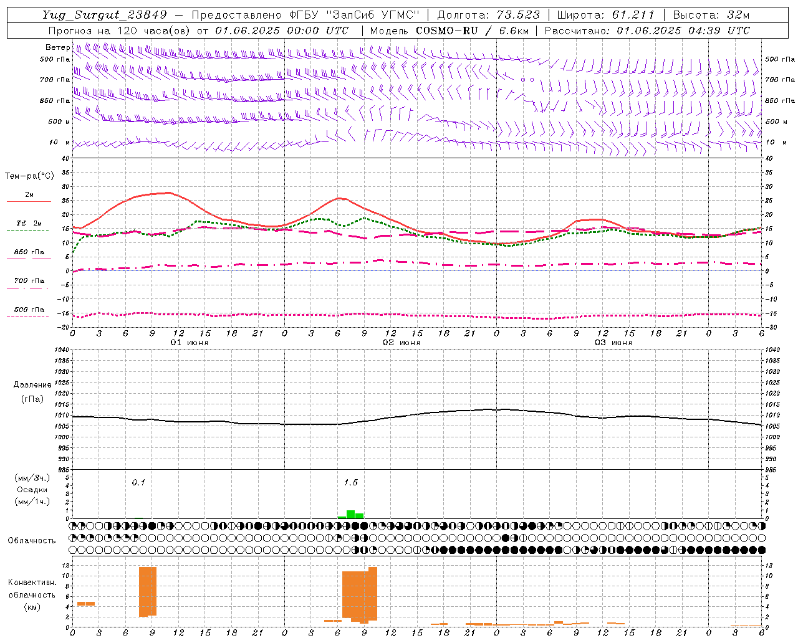The image size is (798, 638).
Task: Select the elevation text Высота: 32м
Action: [711, 15]
